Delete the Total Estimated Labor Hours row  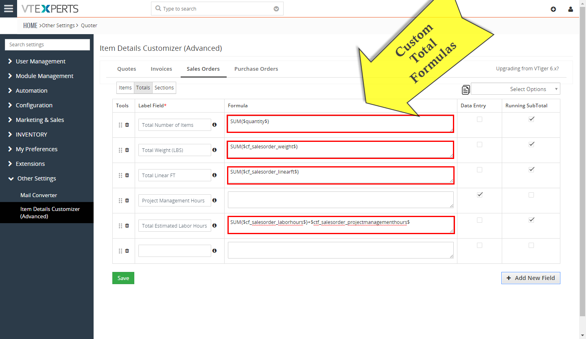(127, 226)
